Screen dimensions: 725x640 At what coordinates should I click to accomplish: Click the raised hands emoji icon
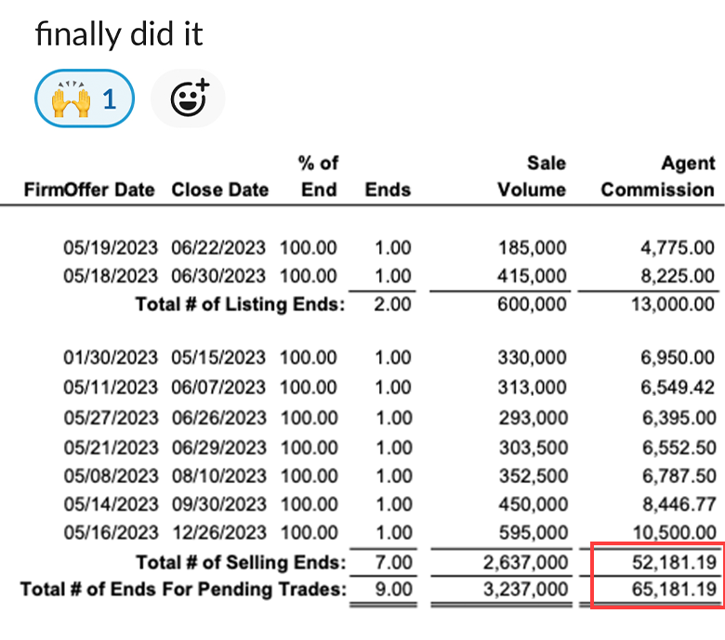coord(71,98)
